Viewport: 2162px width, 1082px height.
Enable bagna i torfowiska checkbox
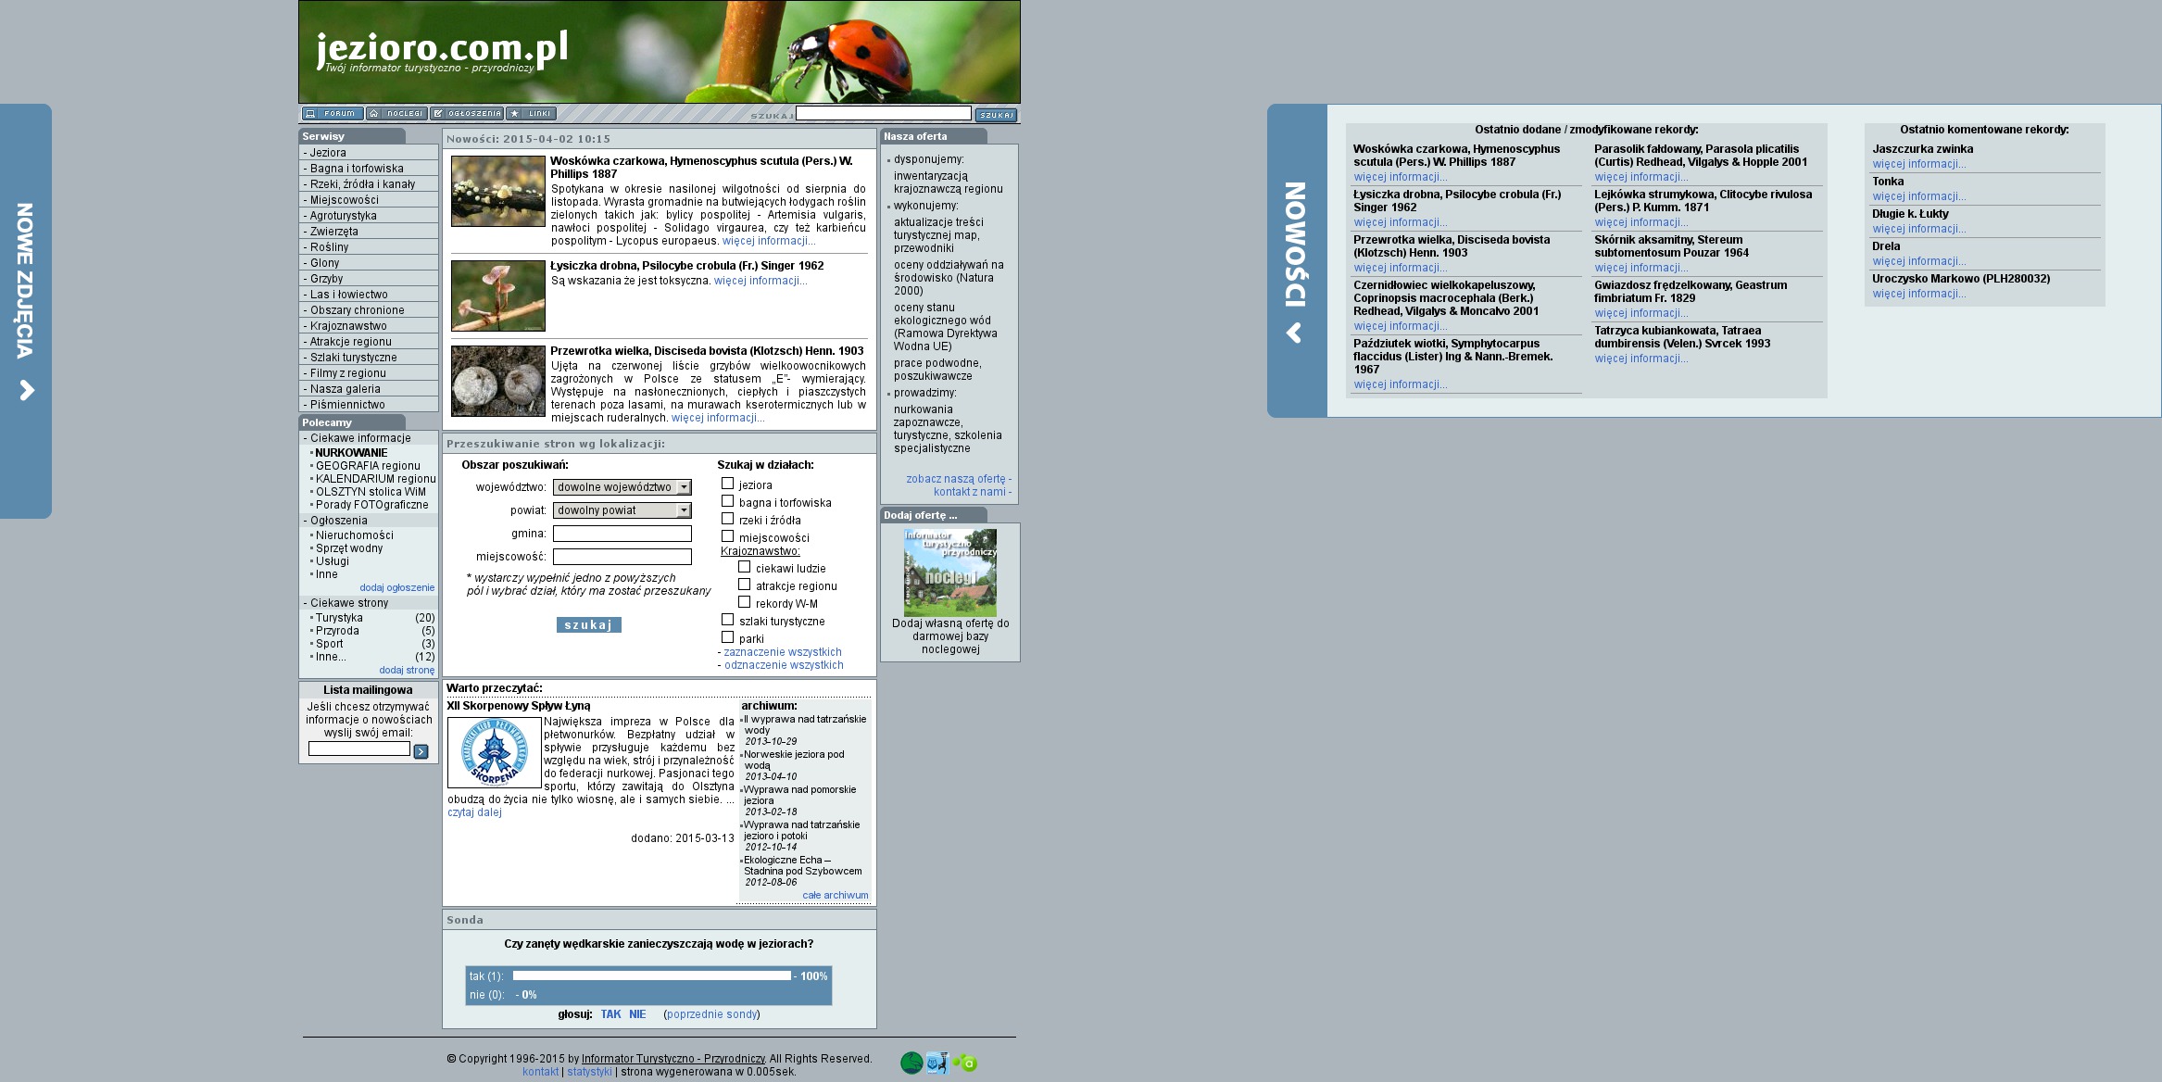(x=727, y=501)
